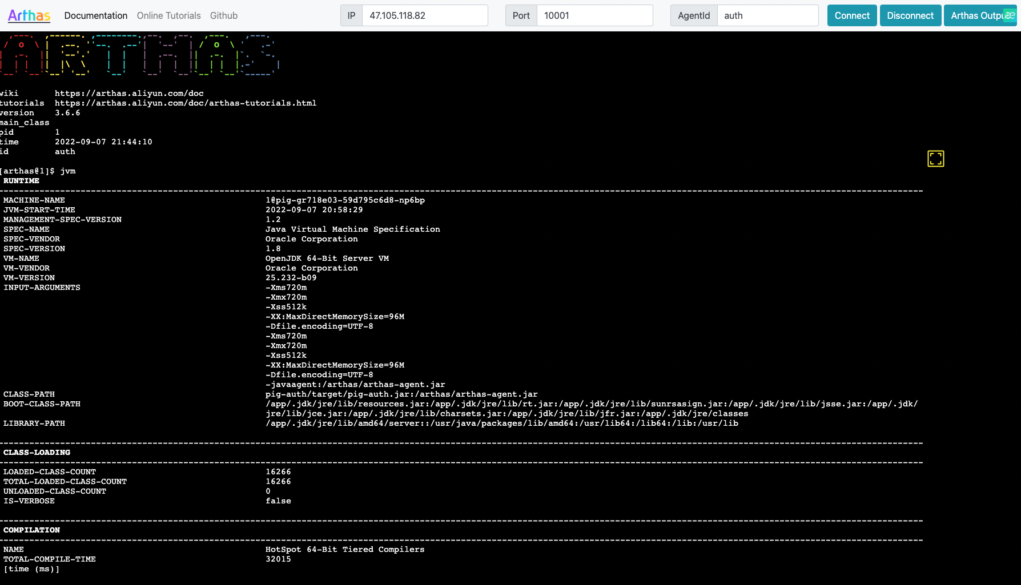Click the RUNTIME section heading
The height and width of the screenshot is (585, 1021).
[x=21, y=181]
